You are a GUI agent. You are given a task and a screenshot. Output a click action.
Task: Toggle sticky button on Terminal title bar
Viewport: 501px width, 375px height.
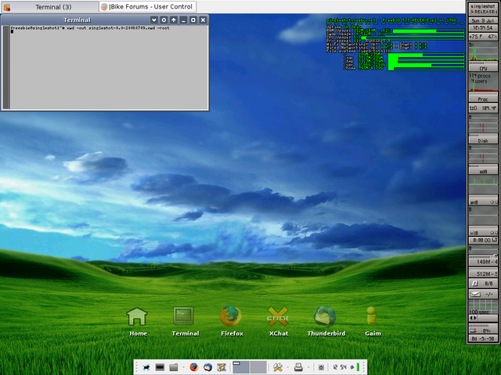[x=164, y=20]
